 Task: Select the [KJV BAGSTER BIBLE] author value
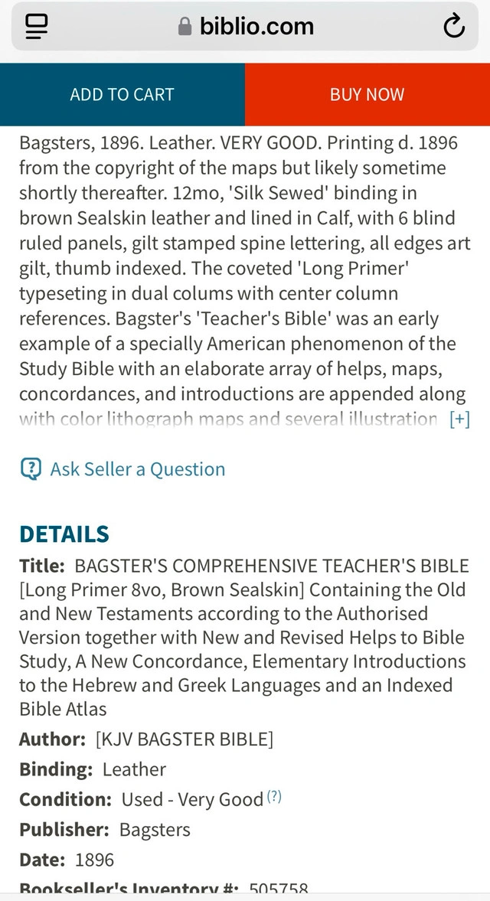184,739
